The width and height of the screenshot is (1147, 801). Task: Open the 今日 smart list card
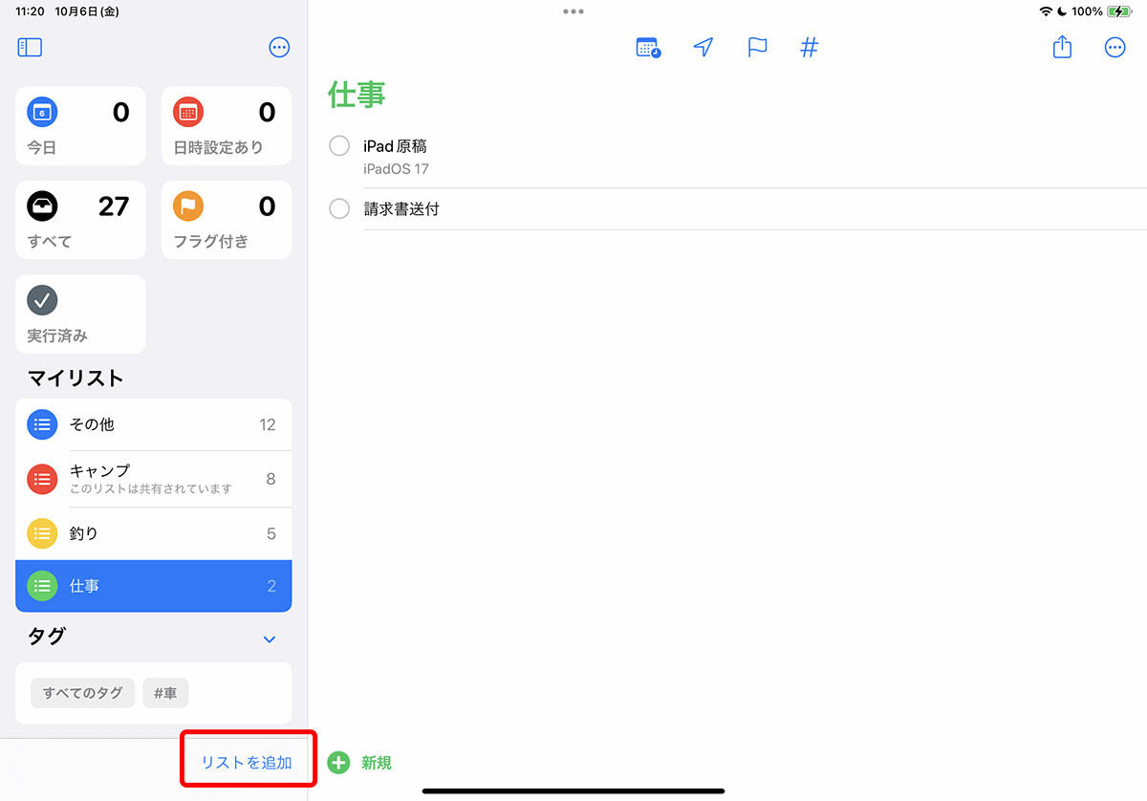(80, 125)
